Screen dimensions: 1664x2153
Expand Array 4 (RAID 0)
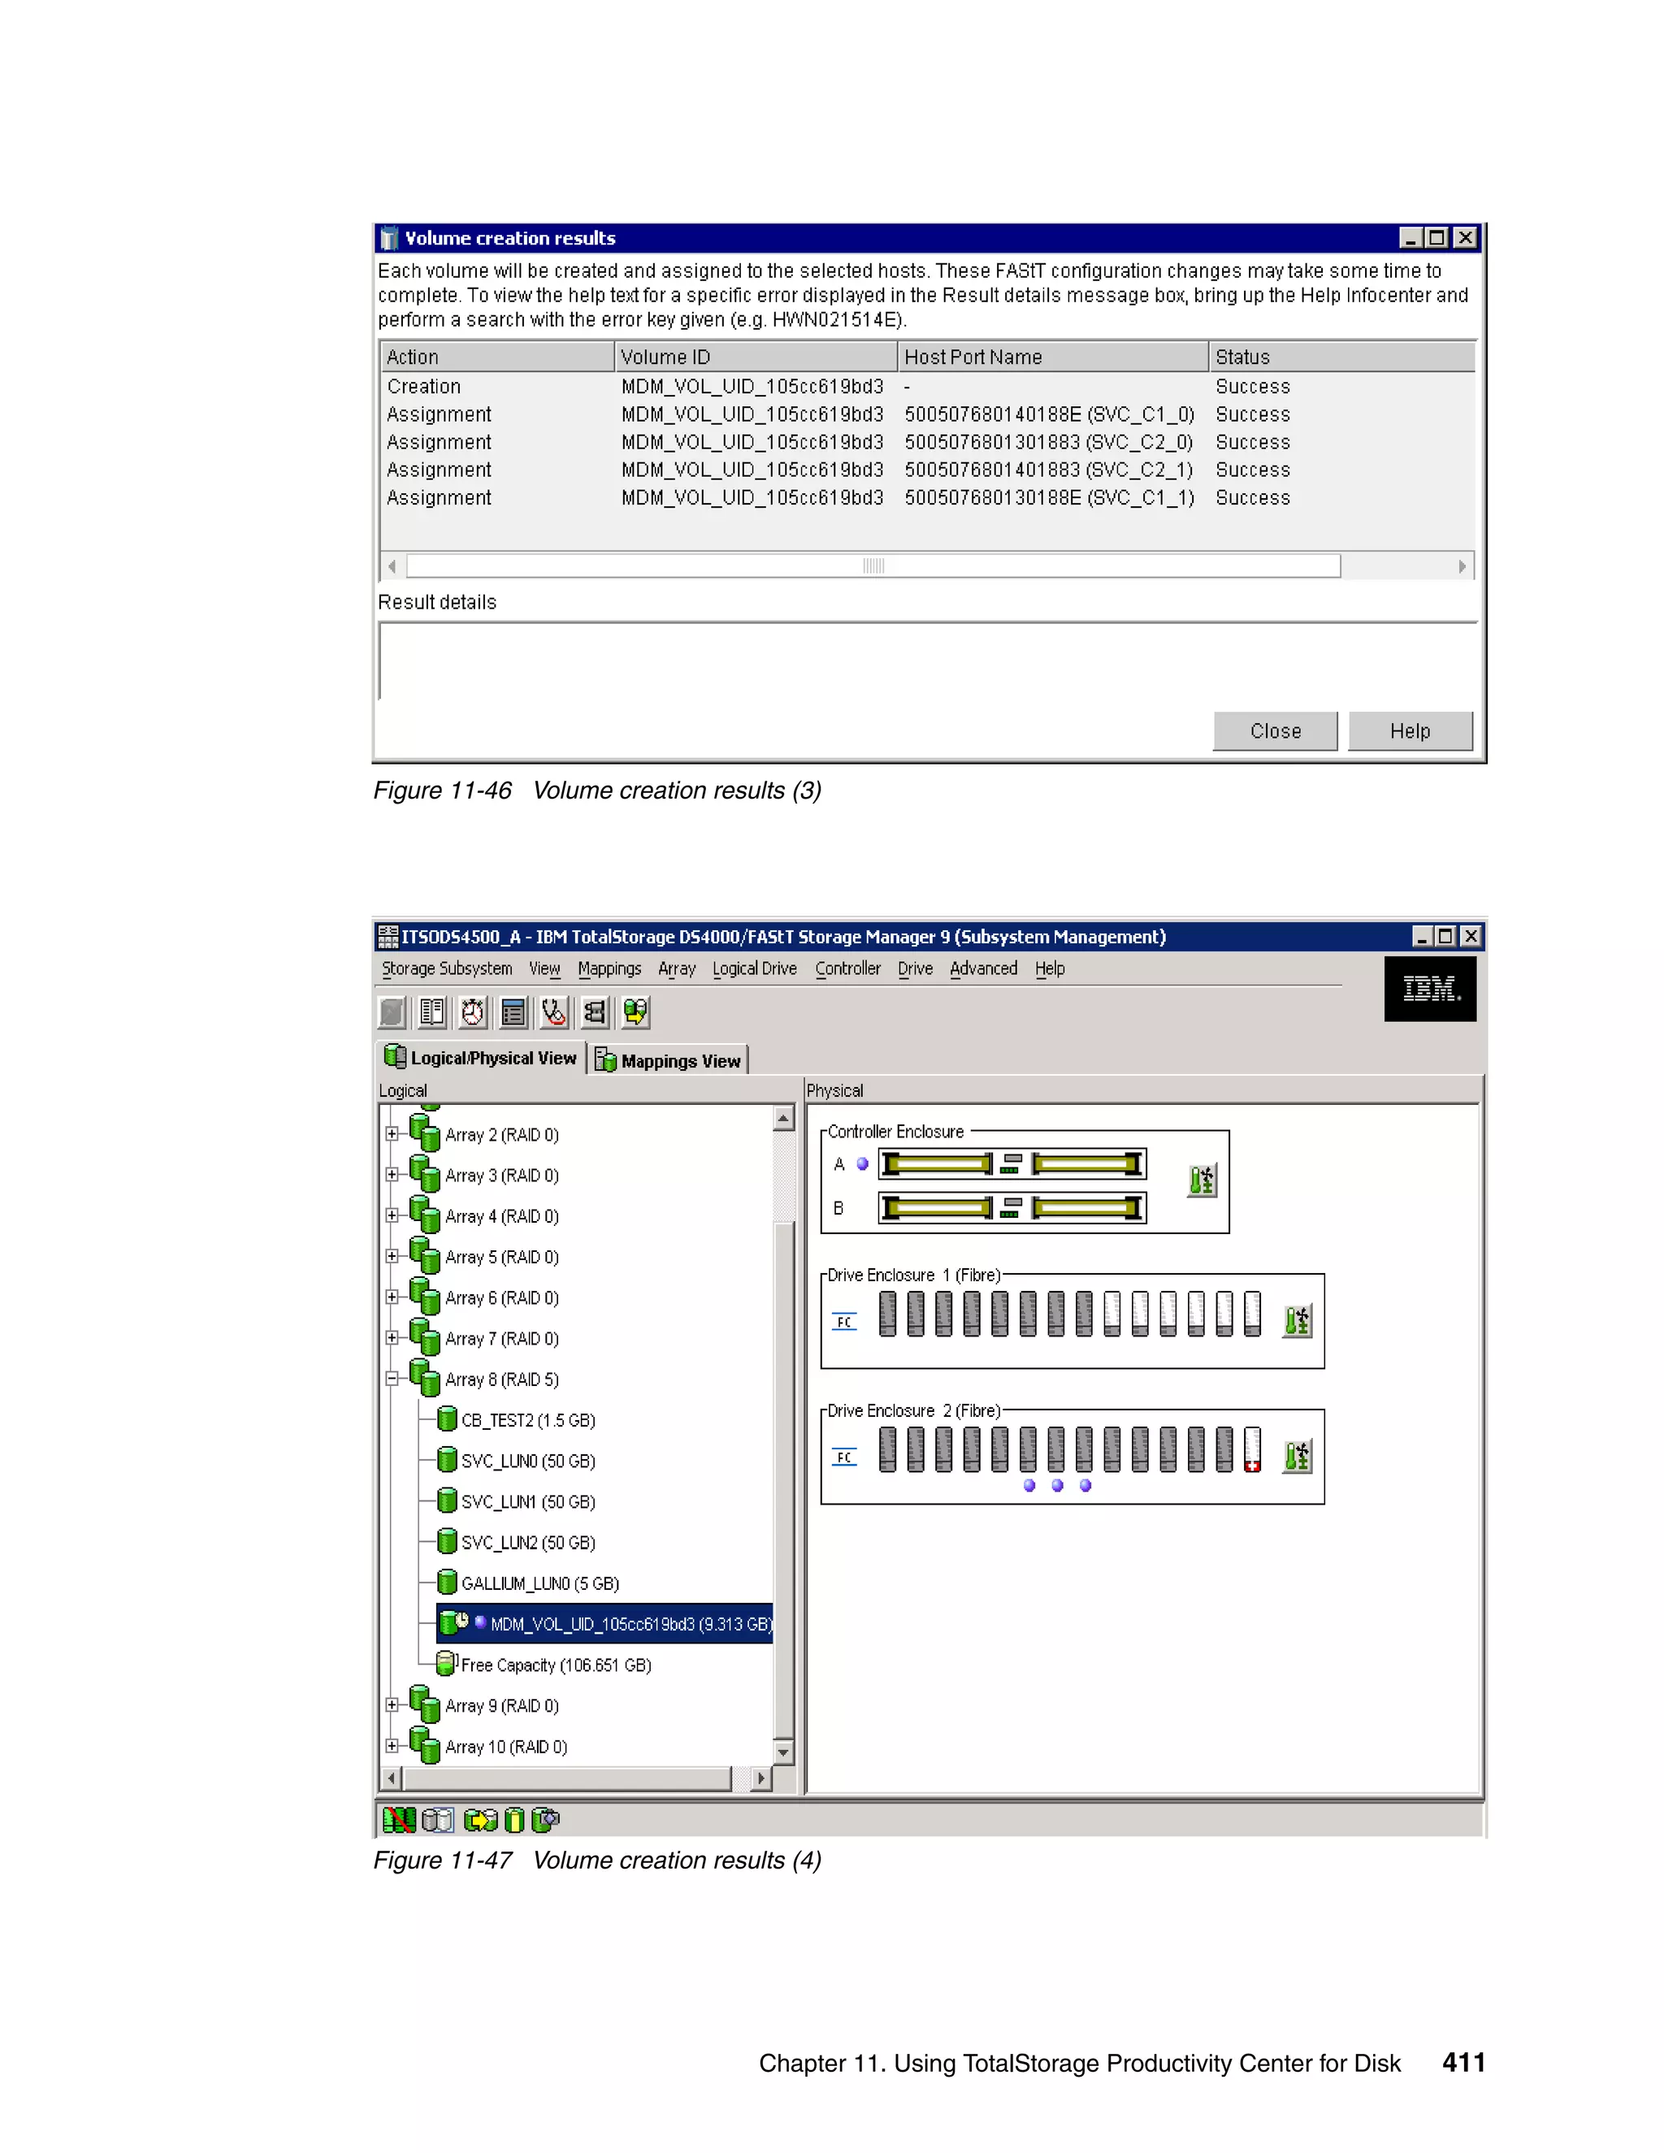point(392,1215)
